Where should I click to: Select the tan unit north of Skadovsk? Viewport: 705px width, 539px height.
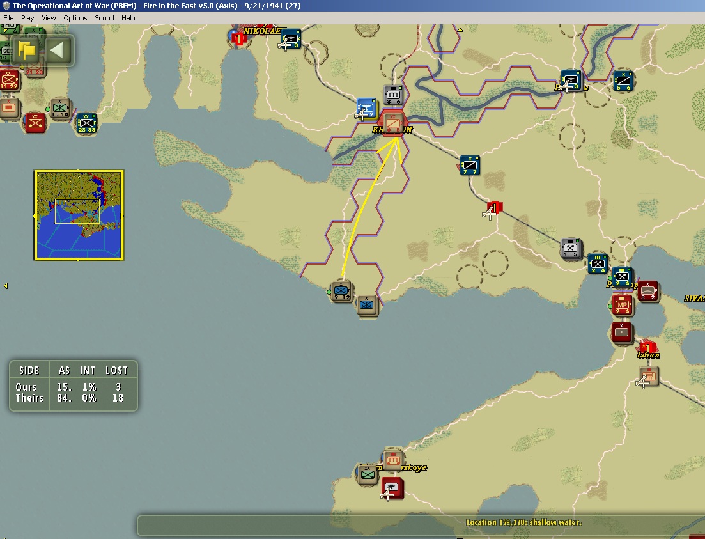394,458
